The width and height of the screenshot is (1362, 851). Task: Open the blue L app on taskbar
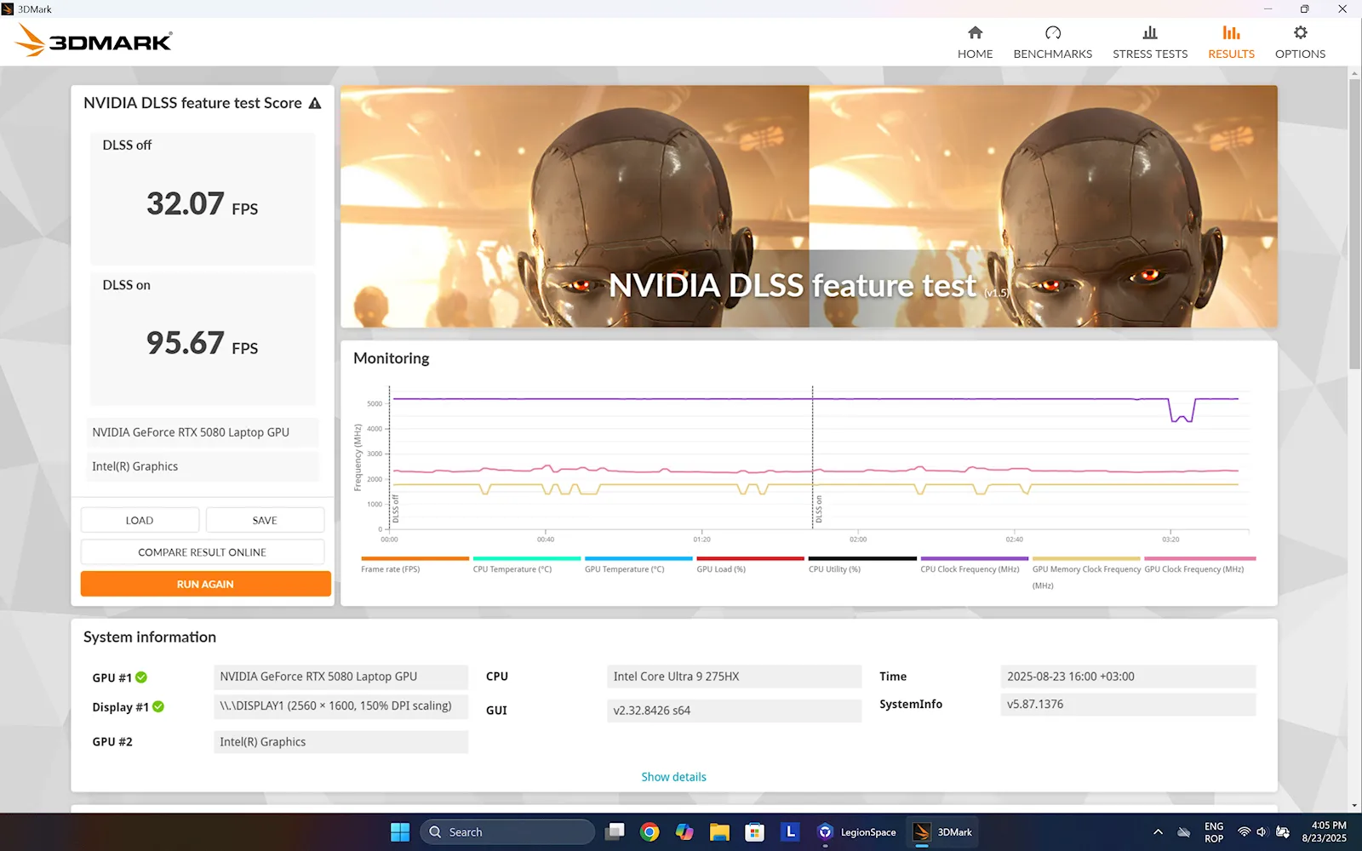pos(790,831)
